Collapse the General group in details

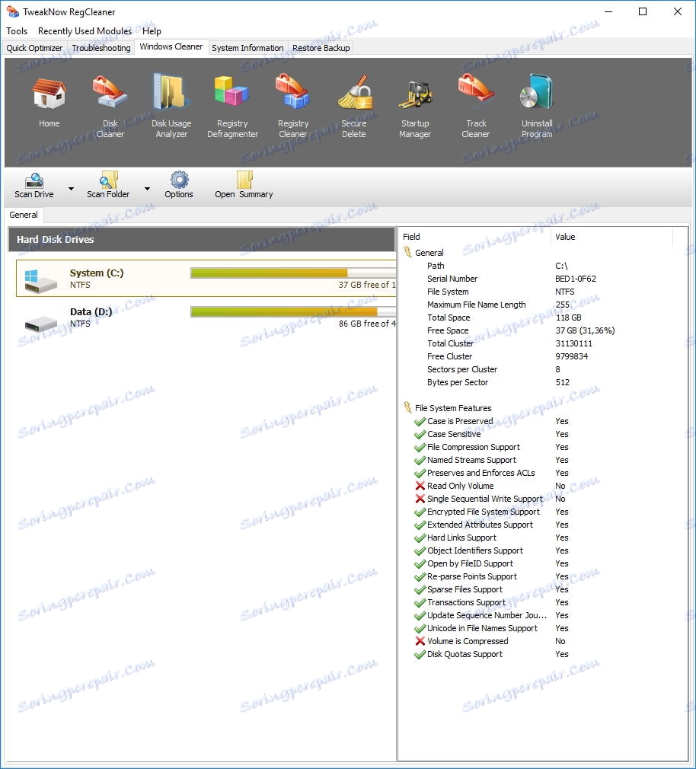407,252
